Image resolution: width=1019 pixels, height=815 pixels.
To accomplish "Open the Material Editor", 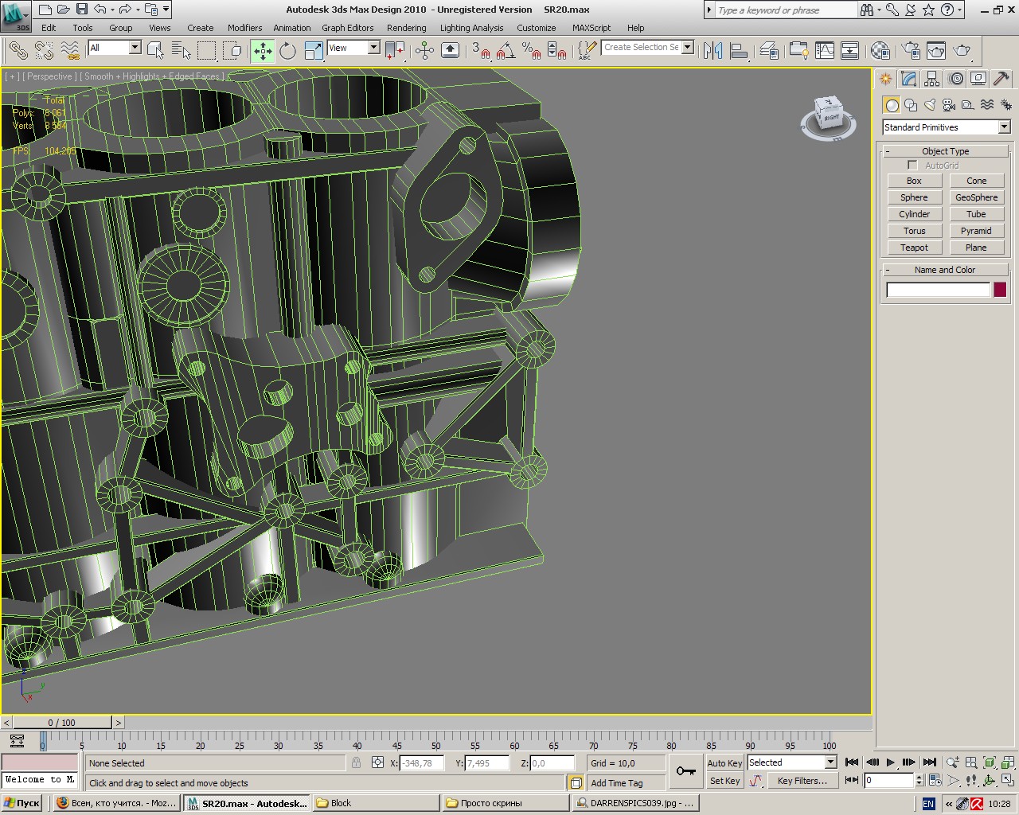I will [x=880, y=51].
